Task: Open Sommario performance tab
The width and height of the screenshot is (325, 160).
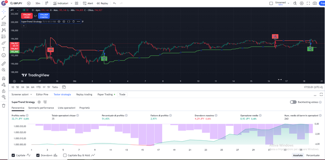Action: 41,108
